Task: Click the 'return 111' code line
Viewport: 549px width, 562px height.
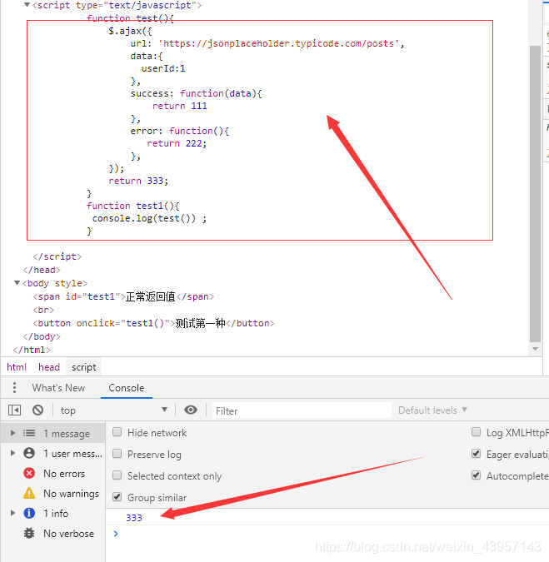Action: click(x=180, y=106)
